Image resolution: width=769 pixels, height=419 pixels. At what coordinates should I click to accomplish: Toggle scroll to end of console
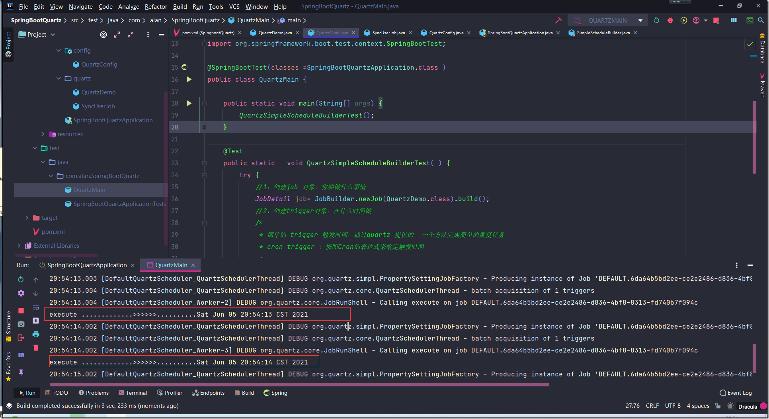click(x=36, y=321)
